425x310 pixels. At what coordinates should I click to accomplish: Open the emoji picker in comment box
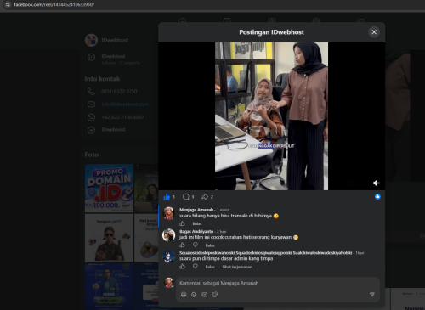[194, 295]
